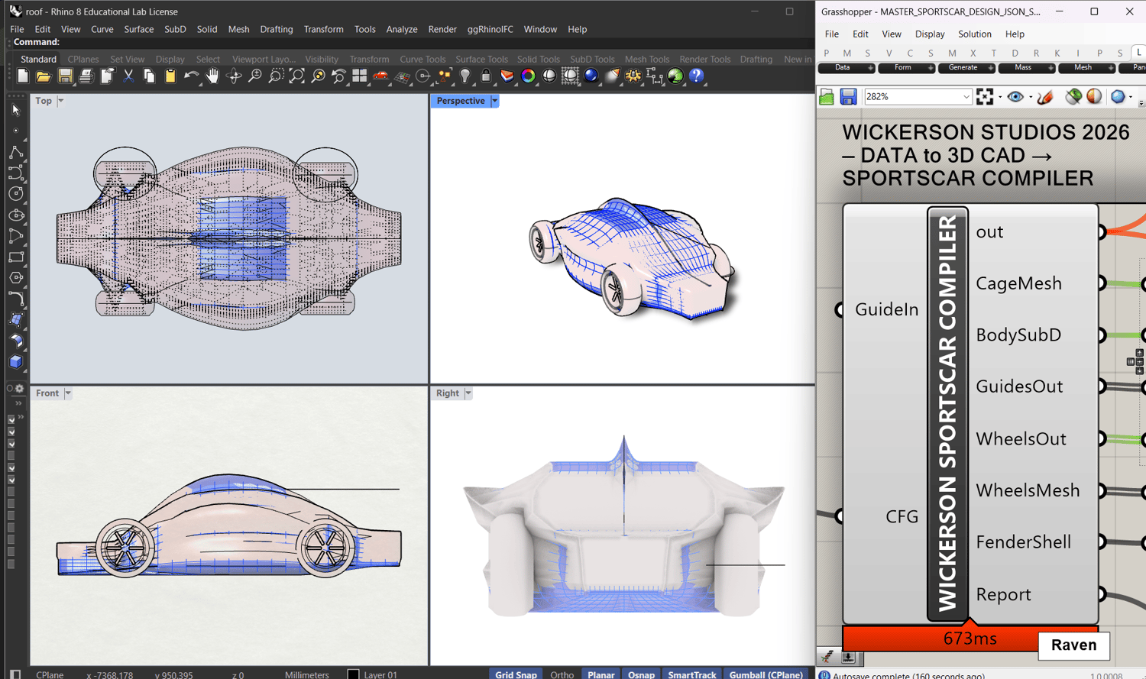Click the light bulb Hide objects icon
The height and width of the screenshot is (679, 1146).
[x=465, y=76]
